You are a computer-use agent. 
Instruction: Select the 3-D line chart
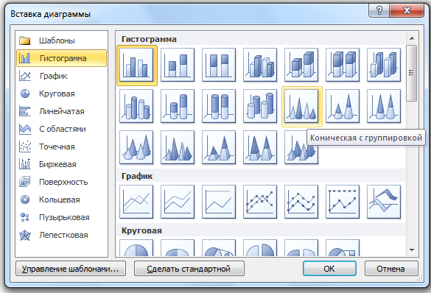pos(384,202)
